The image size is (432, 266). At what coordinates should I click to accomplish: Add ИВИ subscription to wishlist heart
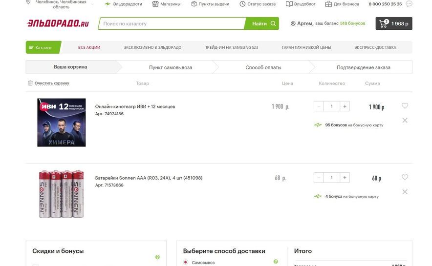[405, 106]
